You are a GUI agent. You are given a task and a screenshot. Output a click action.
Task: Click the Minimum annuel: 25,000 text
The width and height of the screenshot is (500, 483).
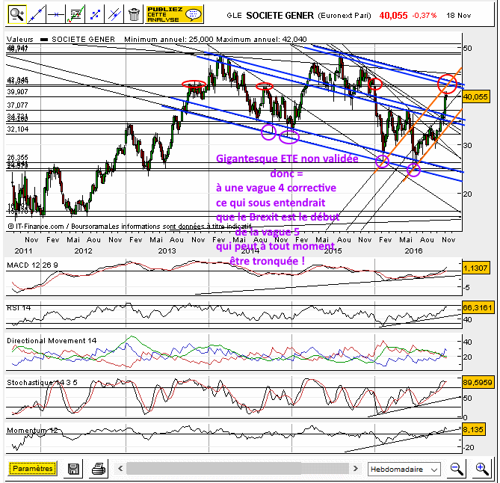[169, 39]
